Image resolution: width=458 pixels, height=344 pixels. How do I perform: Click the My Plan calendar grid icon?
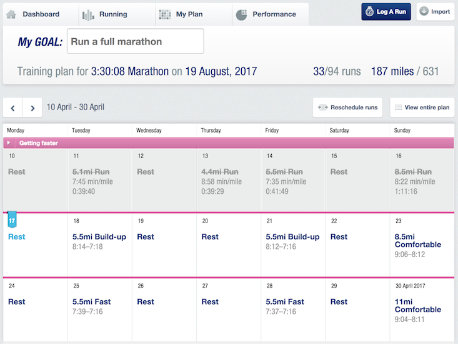(x=165, y=14)
